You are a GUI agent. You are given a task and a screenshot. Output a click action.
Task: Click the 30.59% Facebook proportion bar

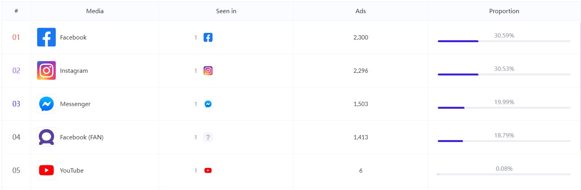tap(504, 41)
